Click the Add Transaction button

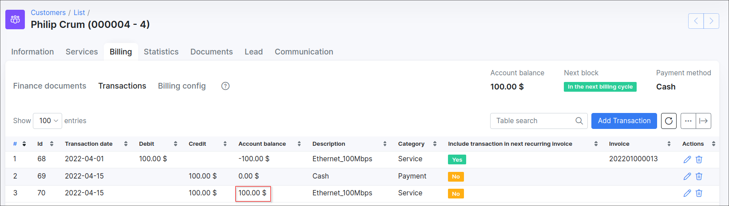624,121
